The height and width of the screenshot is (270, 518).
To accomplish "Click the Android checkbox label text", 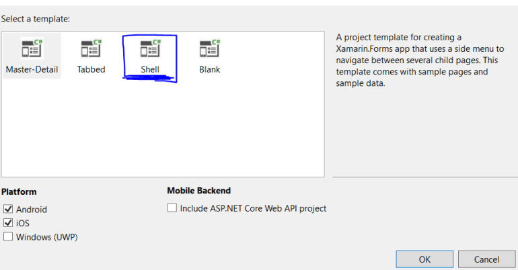I will tap(32, 210).
